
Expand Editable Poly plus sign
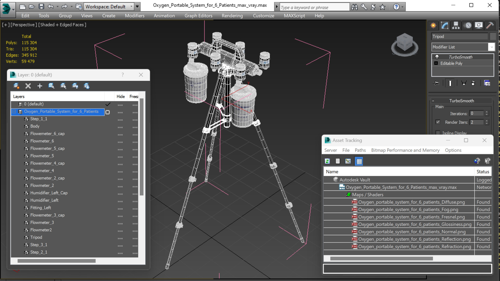(x=436, y=63)
